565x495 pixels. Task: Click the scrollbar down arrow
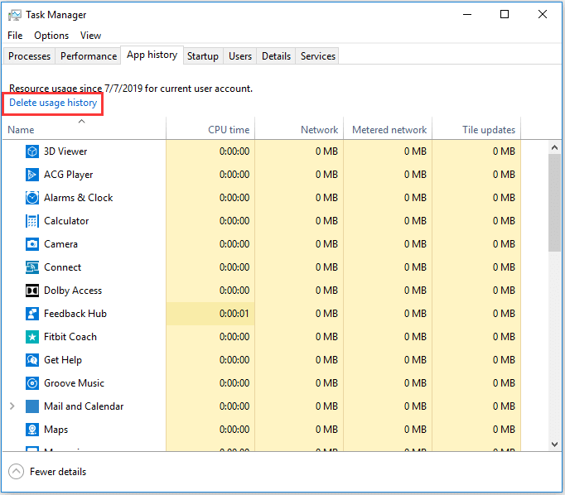(554, 445)
